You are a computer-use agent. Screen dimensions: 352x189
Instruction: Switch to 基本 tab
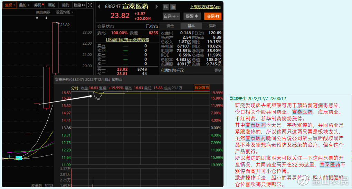tap(191, 26)
